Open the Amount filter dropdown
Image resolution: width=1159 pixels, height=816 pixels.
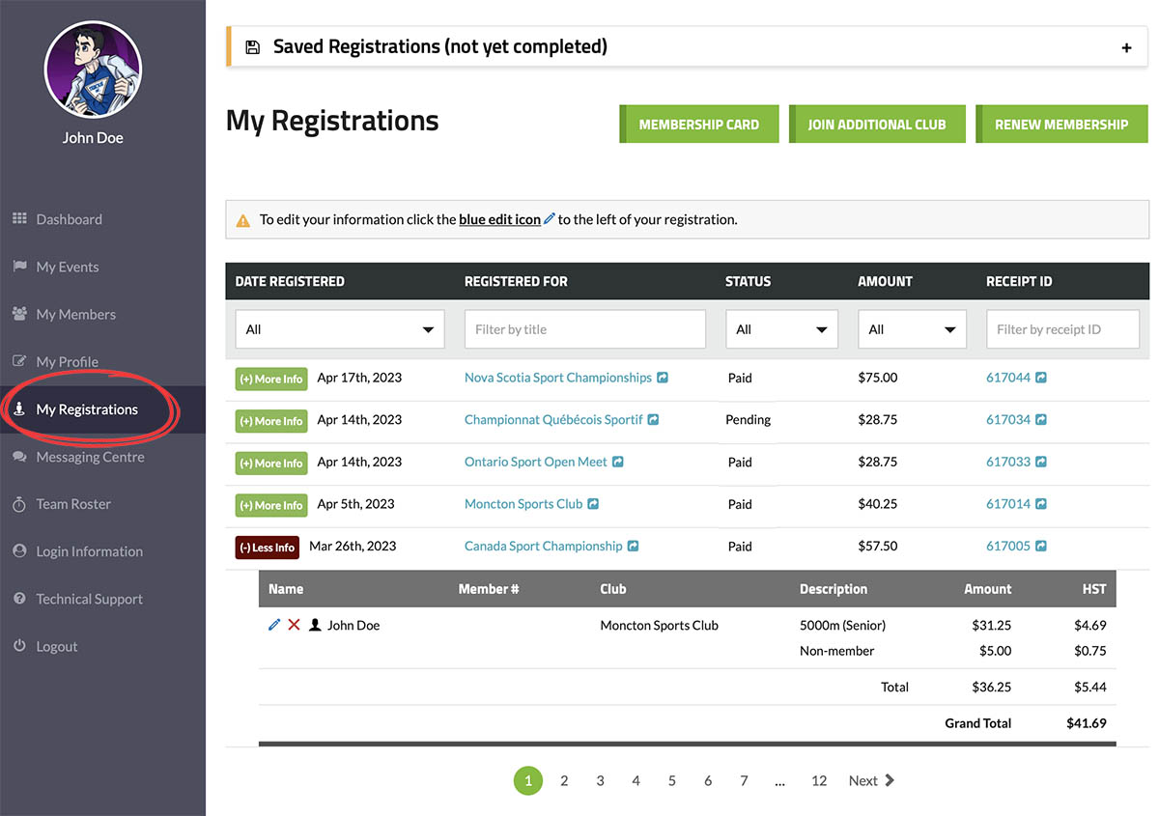[x=912, y=329]
